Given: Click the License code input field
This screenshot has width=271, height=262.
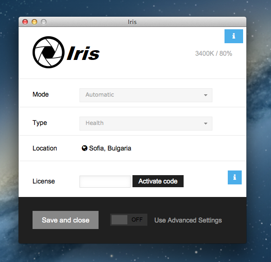Looking at the screenshot, I should [105, 182].
